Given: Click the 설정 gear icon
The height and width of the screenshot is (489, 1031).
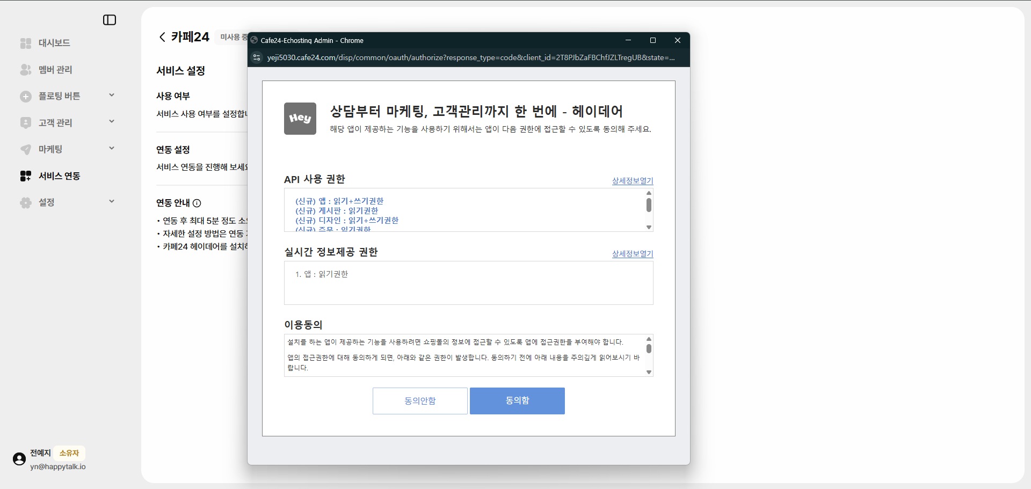Looking at the screenshot, I should pyautogui.click(x=26, y=203).
